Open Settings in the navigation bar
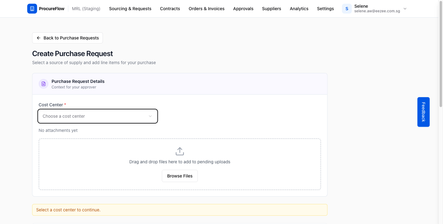The image size is (443, 224). pos(325,9)
